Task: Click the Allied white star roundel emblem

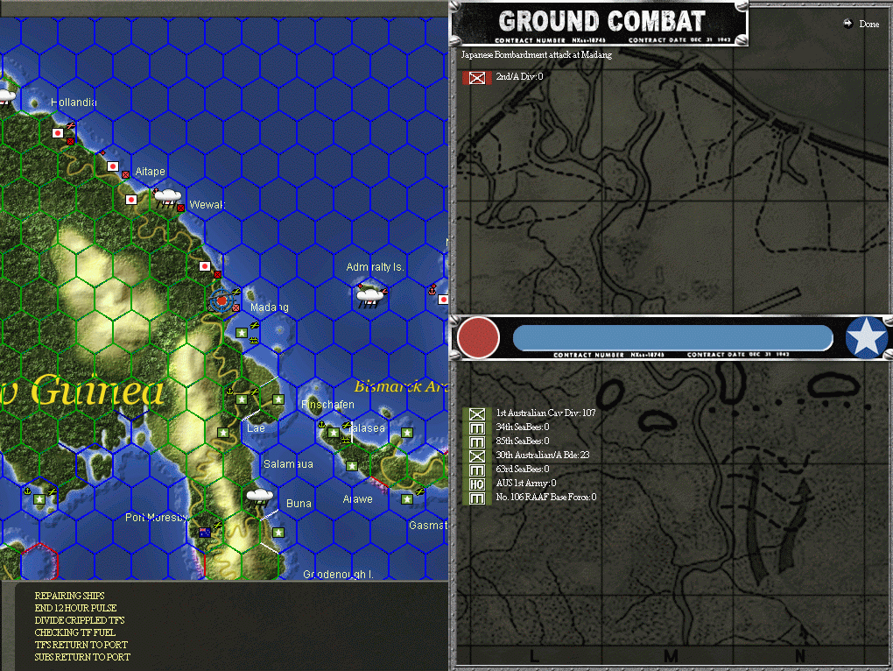Action: click(866, 337)
